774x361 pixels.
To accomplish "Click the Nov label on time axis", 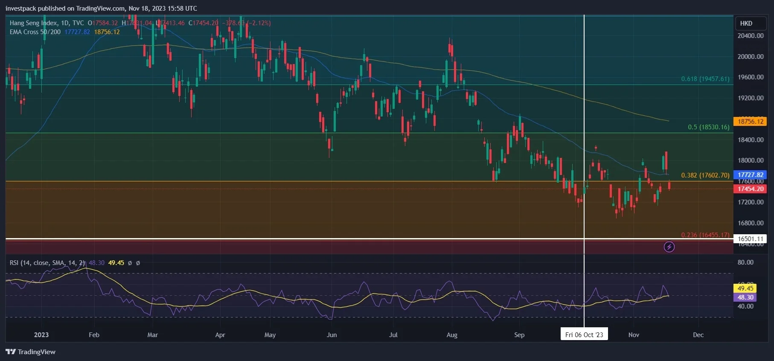I will tap(634, 335).
